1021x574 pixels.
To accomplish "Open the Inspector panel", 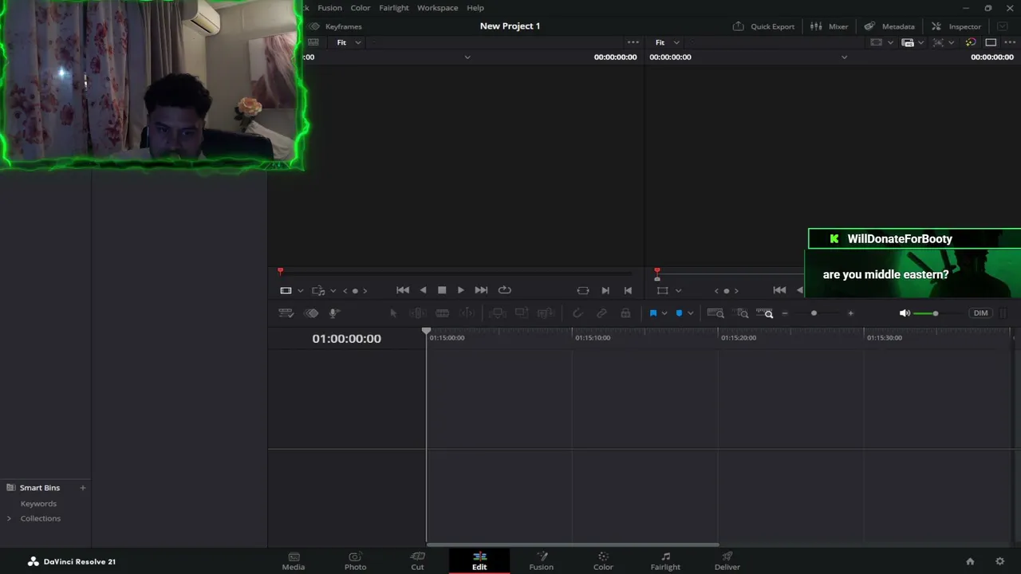I will click(956, 26).
